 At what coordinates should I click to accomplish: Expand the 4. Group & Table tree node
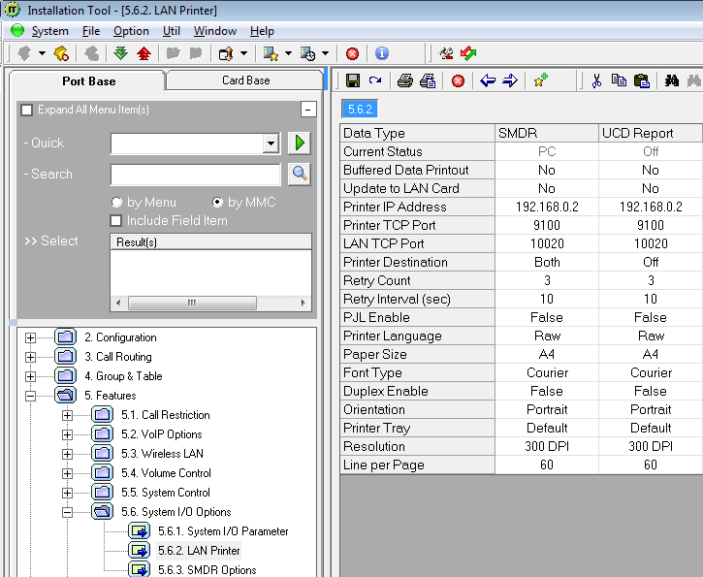pos(30,376)
